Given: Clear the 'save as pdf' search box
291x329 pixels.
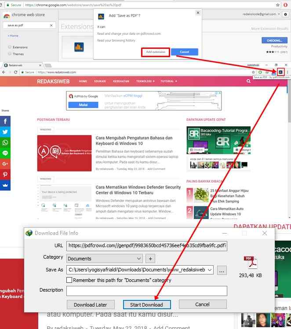Looking at the screenshot, I should tap(51, 26).
